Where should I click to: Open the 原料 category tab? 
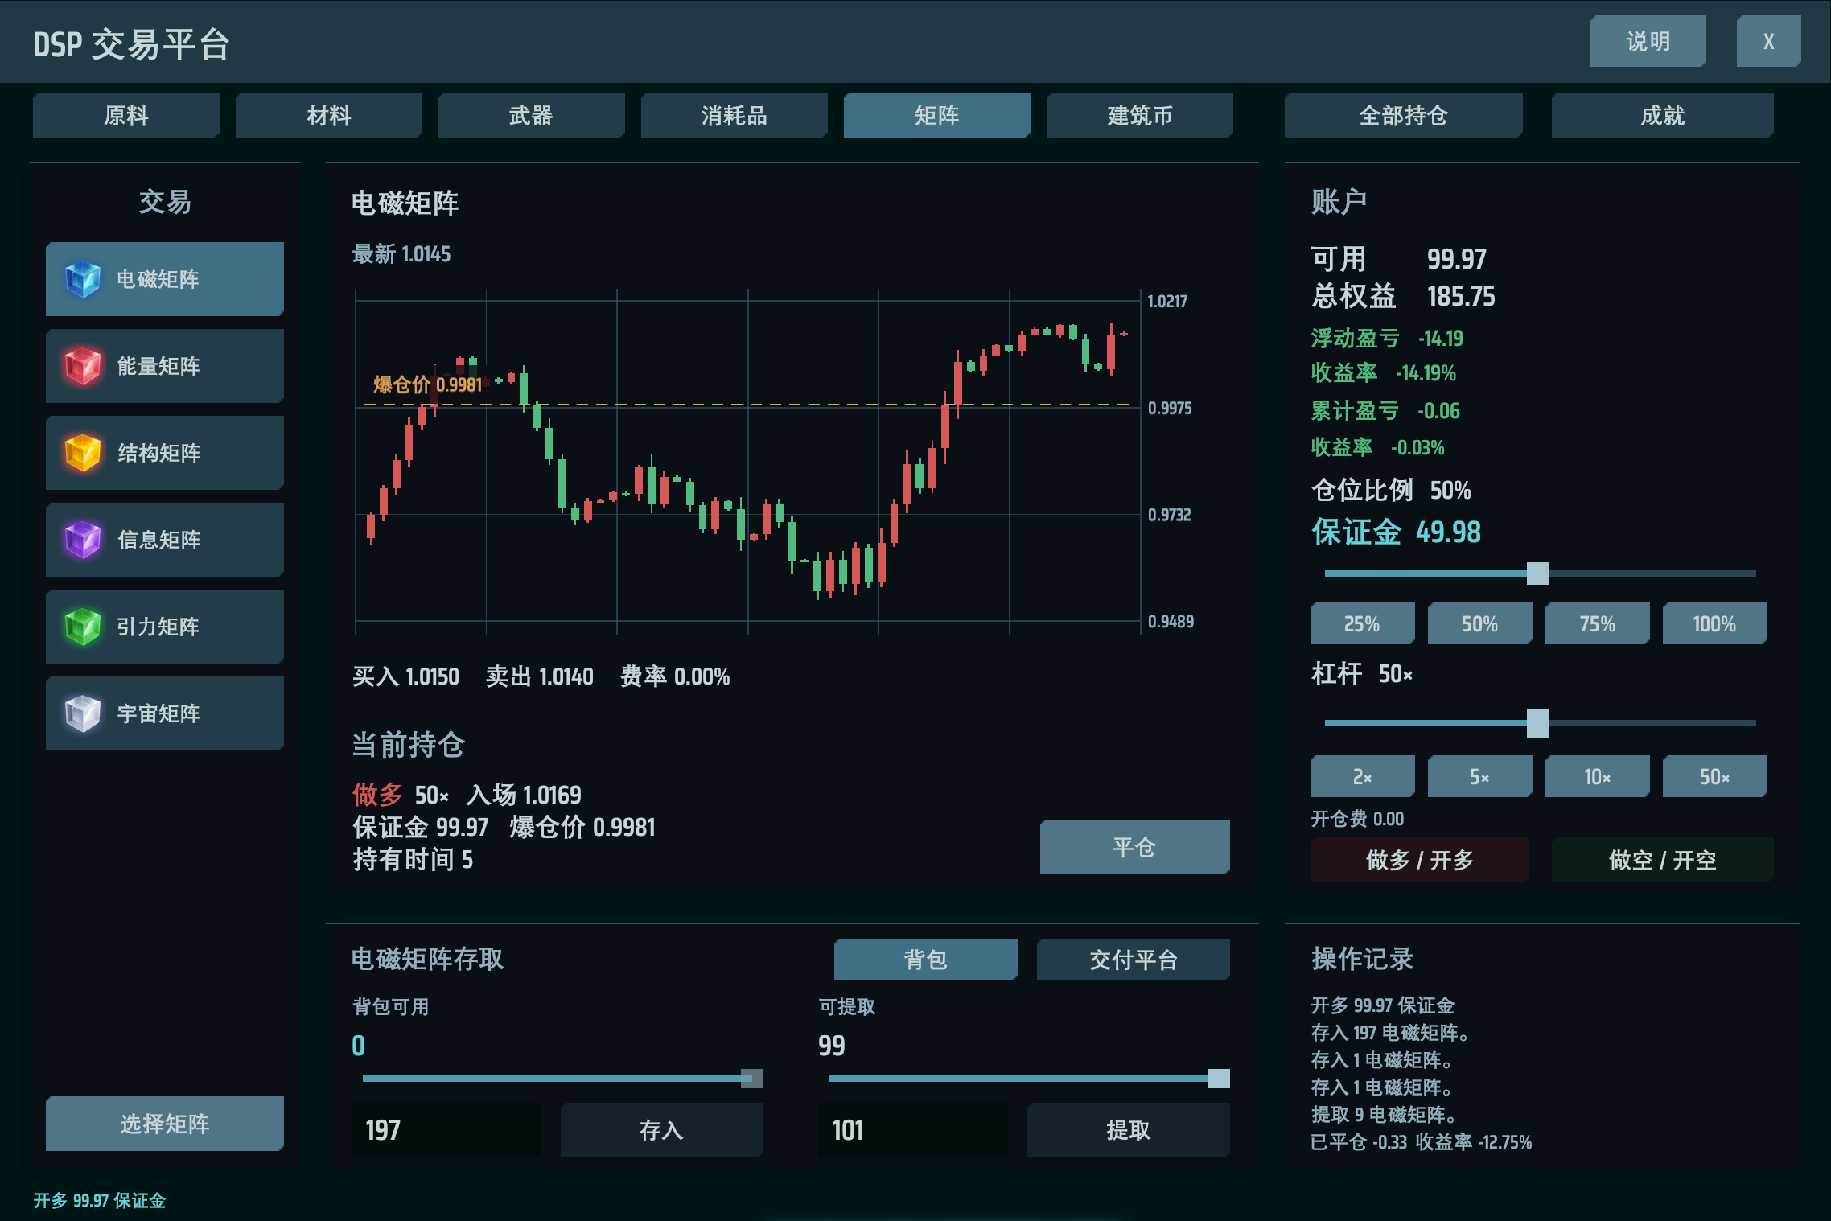coord(126,115)
